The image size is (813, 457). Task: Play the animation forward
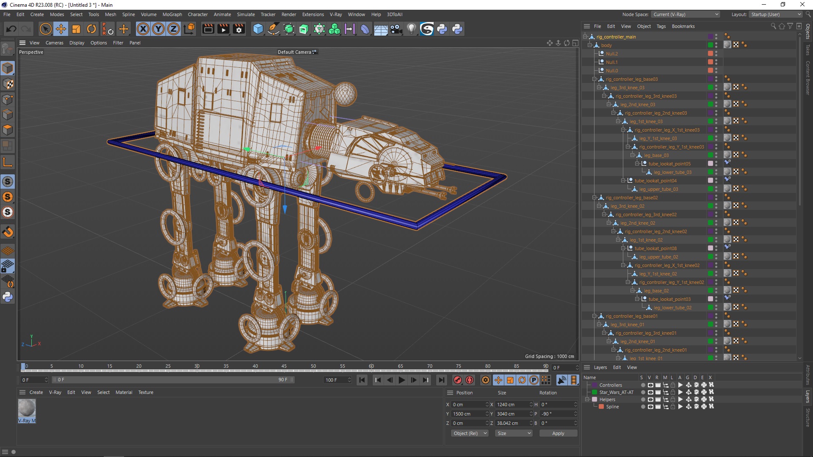(x=401, y=380)
